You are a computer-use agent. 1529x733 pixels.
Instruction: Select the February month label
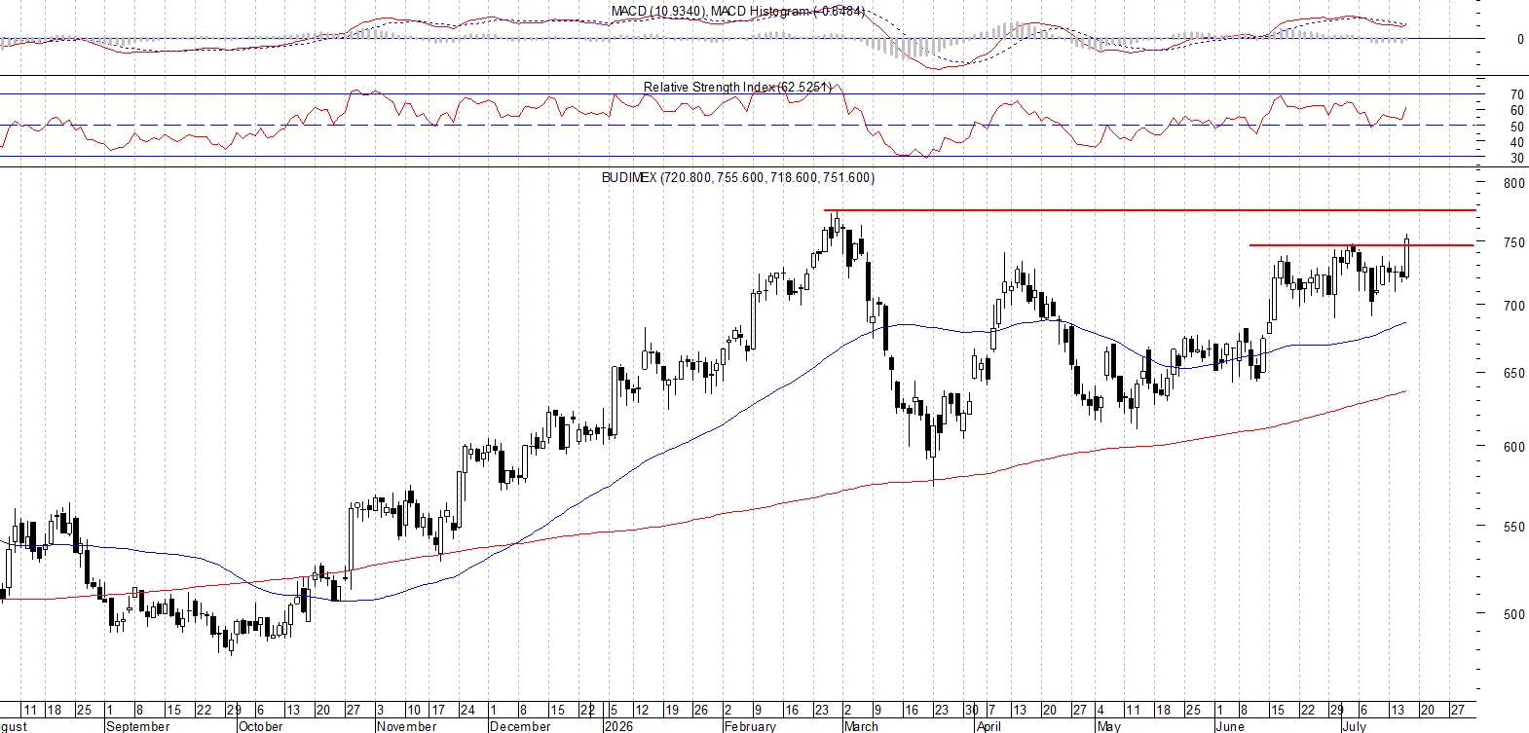751,726
